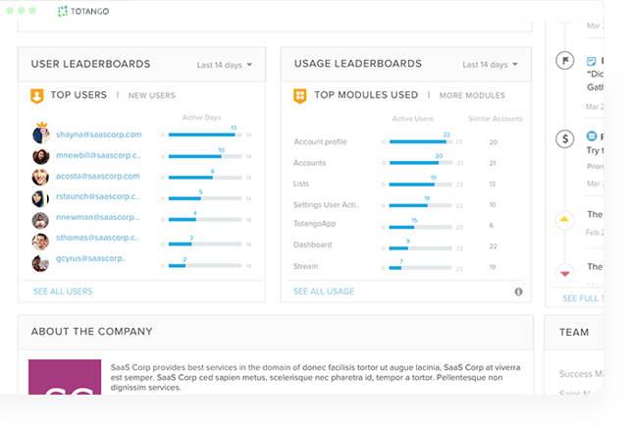Click mnewbill's active days bar showing 10
Image resolution: width=628 pixels, height=430 pixels.
[205, 156]
